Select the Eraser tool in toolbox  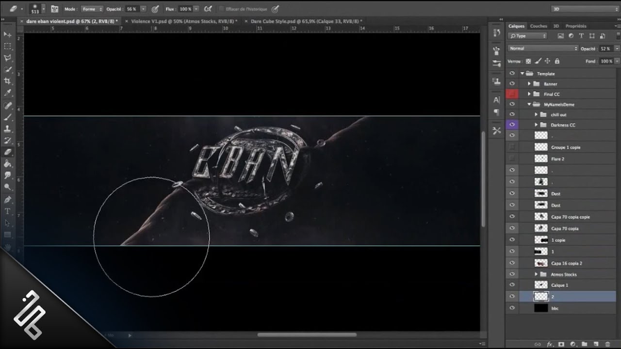(7, 152)
